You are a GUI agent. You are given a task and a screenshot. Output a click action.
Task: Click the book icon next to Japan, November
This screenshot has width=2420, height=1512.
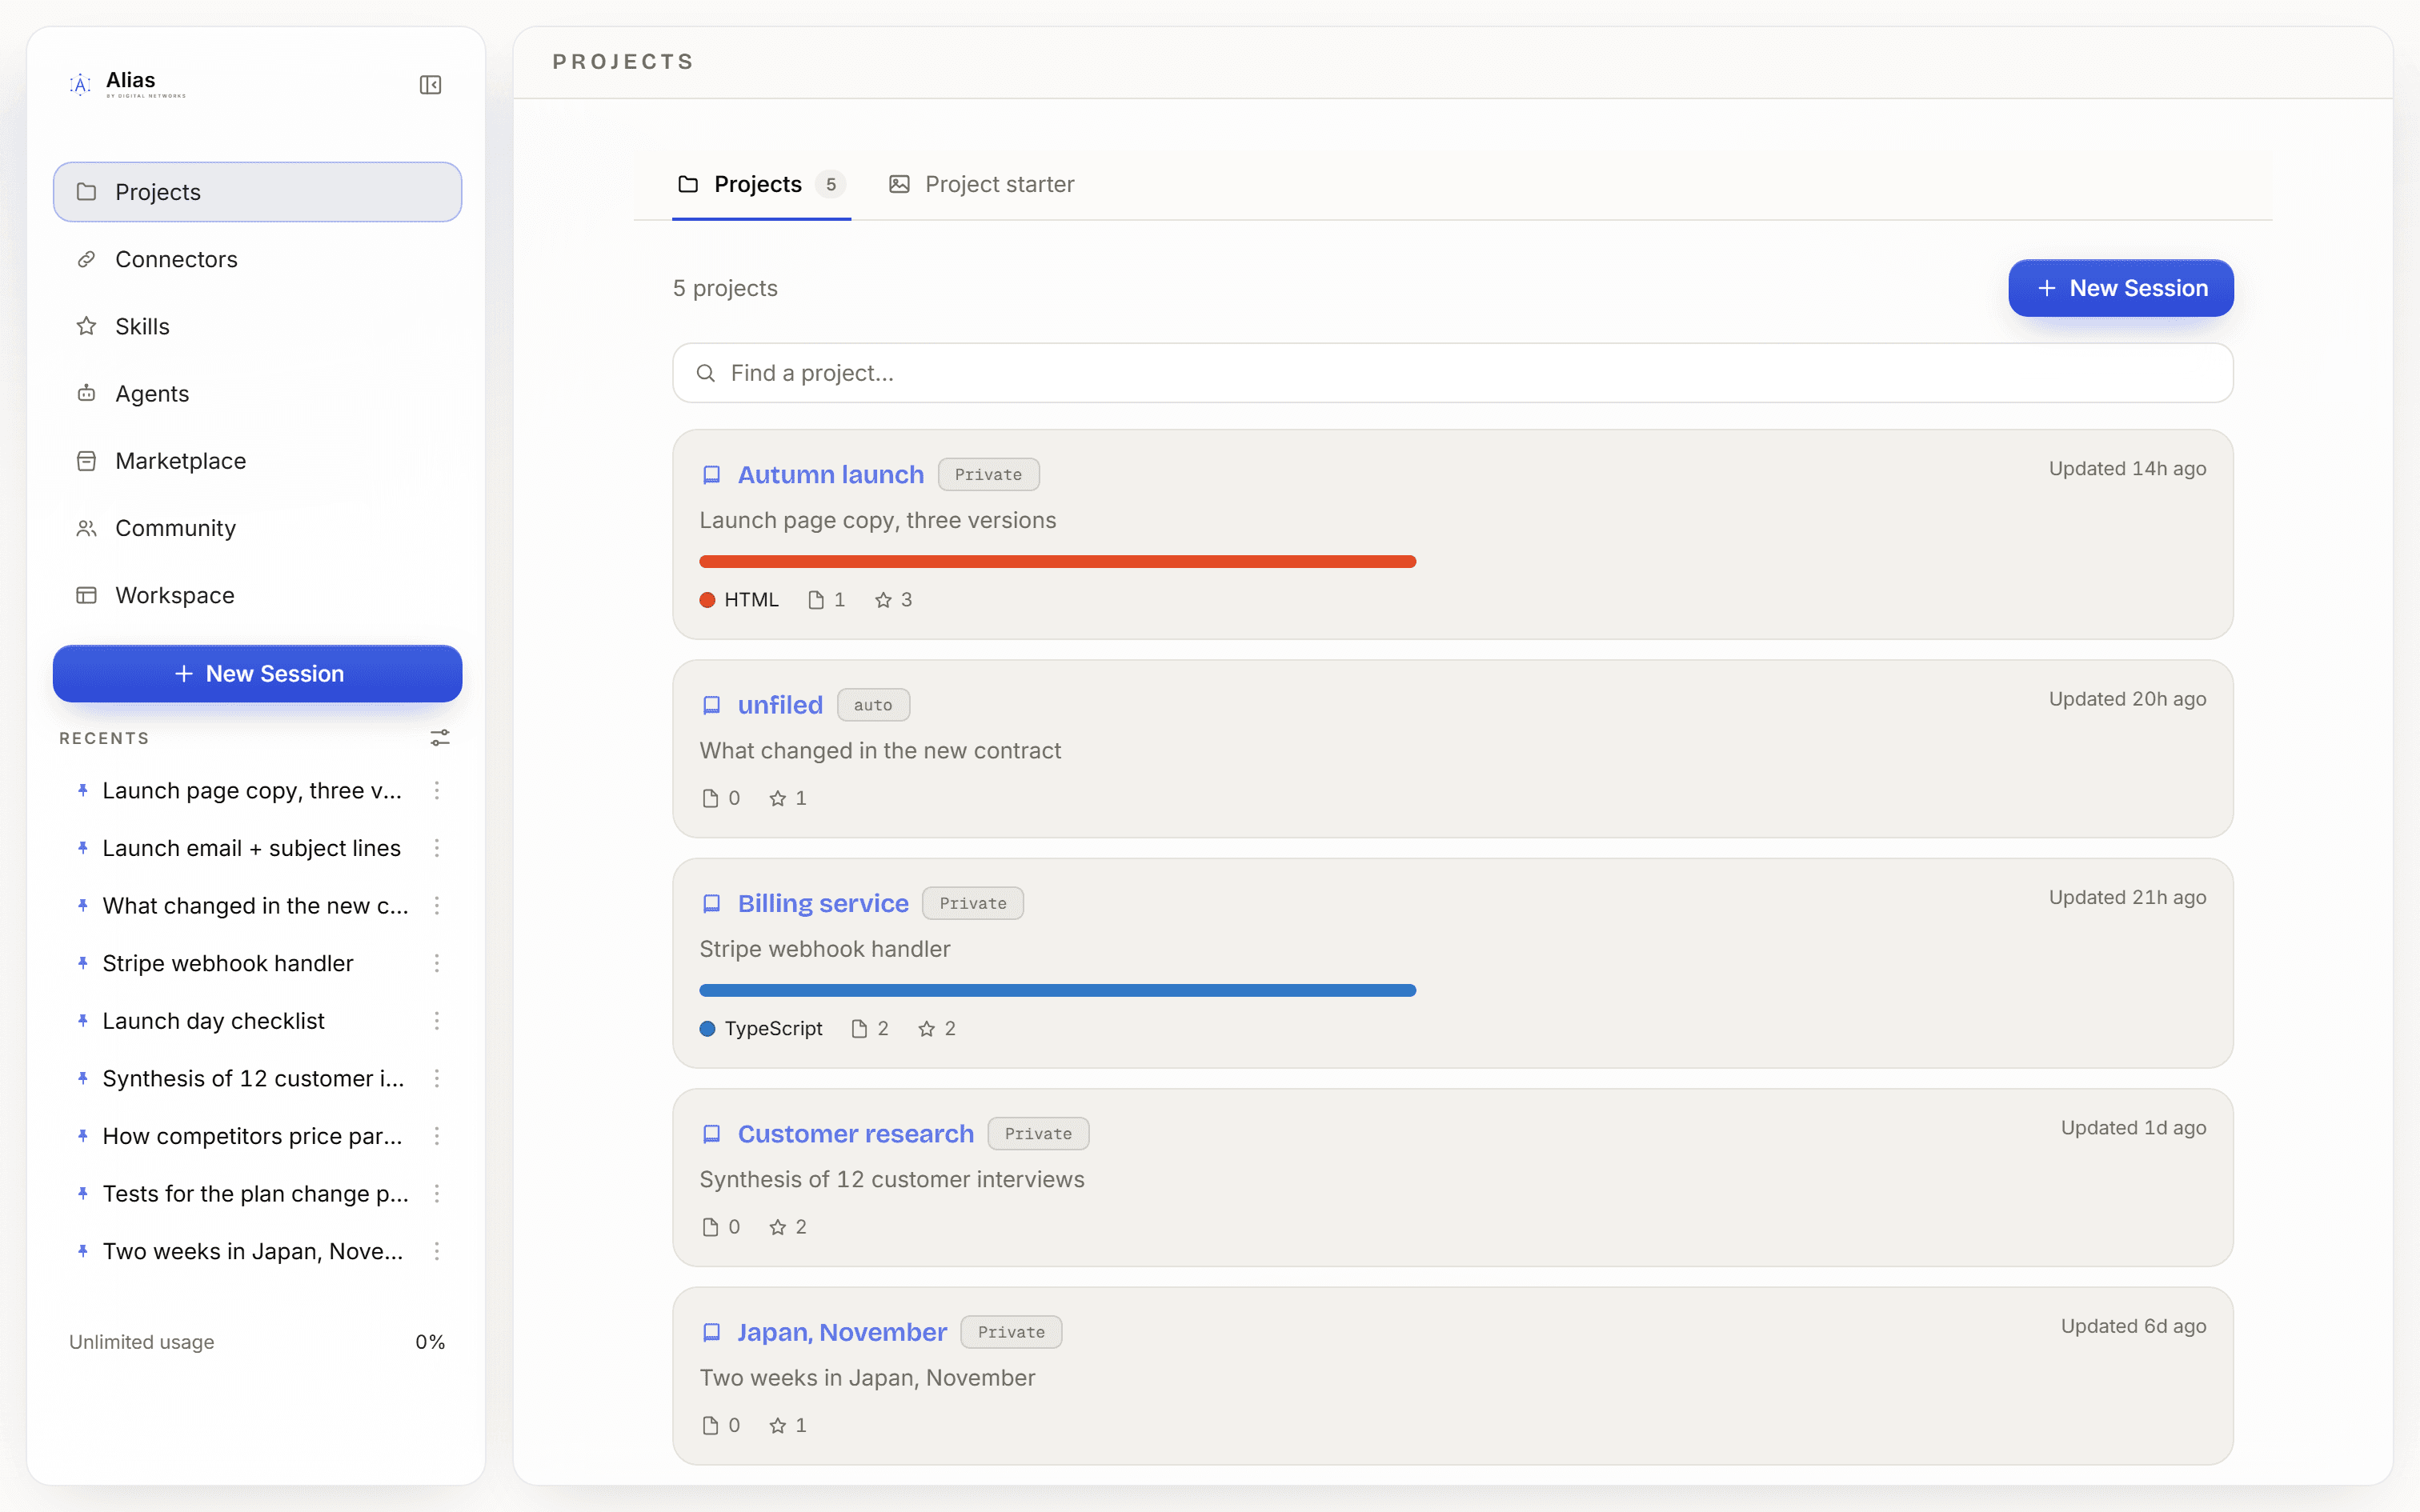tap(711, 1332)
